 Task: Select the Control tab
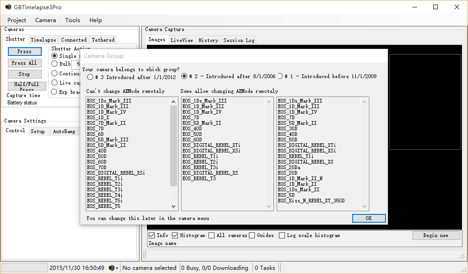[15, 131]
